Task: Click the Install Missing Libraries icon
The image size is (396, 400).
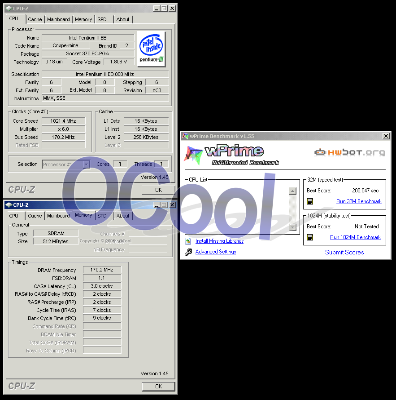Action: pos(188,241)
